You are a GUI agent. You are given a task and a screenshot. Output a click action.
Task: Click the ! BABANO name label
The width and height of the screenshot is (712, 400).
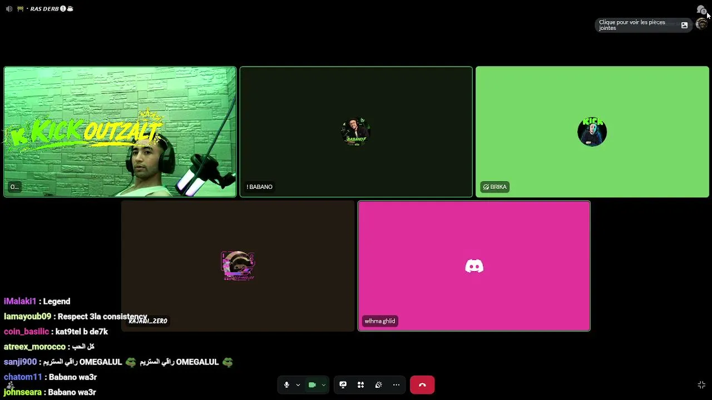tap(259, 187)
